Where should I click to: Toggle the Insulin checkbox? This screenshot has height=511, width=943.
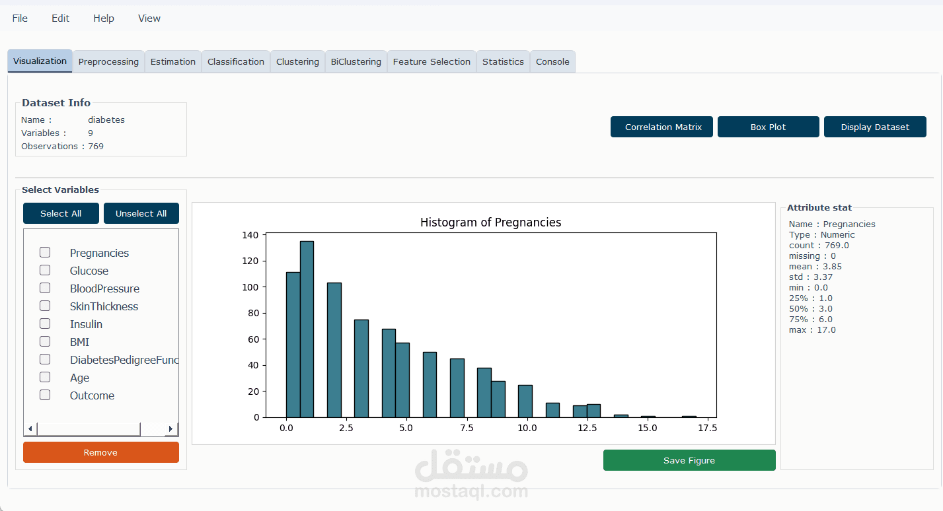pos(45,324)
